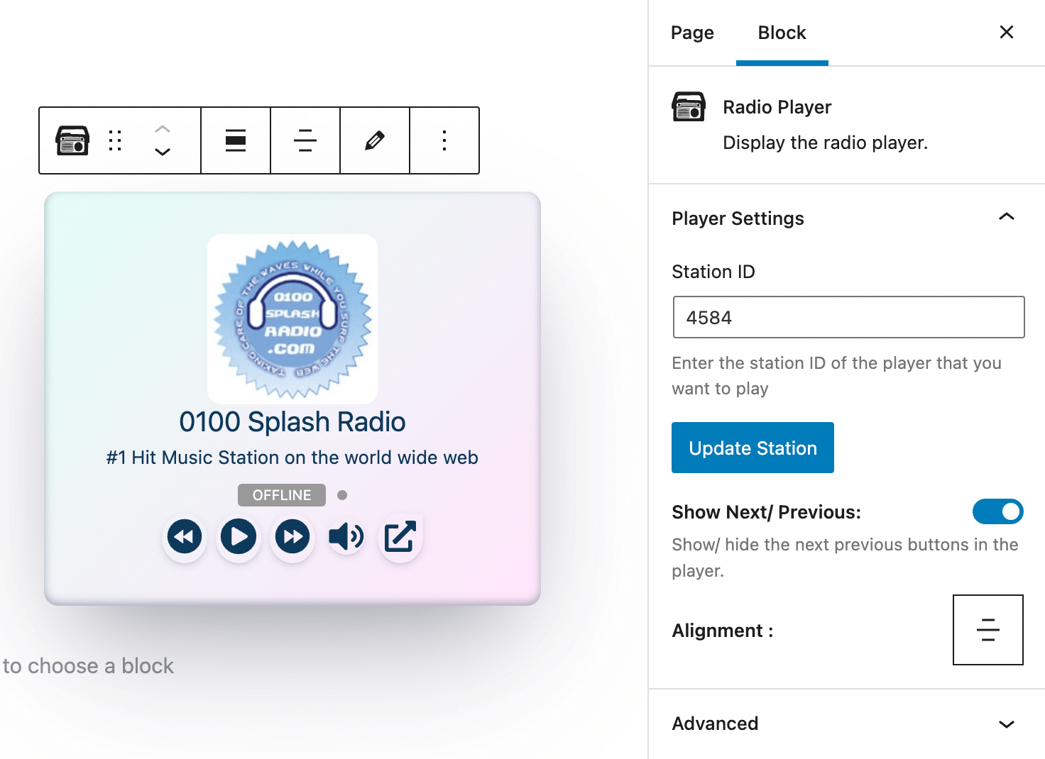
Task: Expand the Advanced section
Action: coord(1006,724)
